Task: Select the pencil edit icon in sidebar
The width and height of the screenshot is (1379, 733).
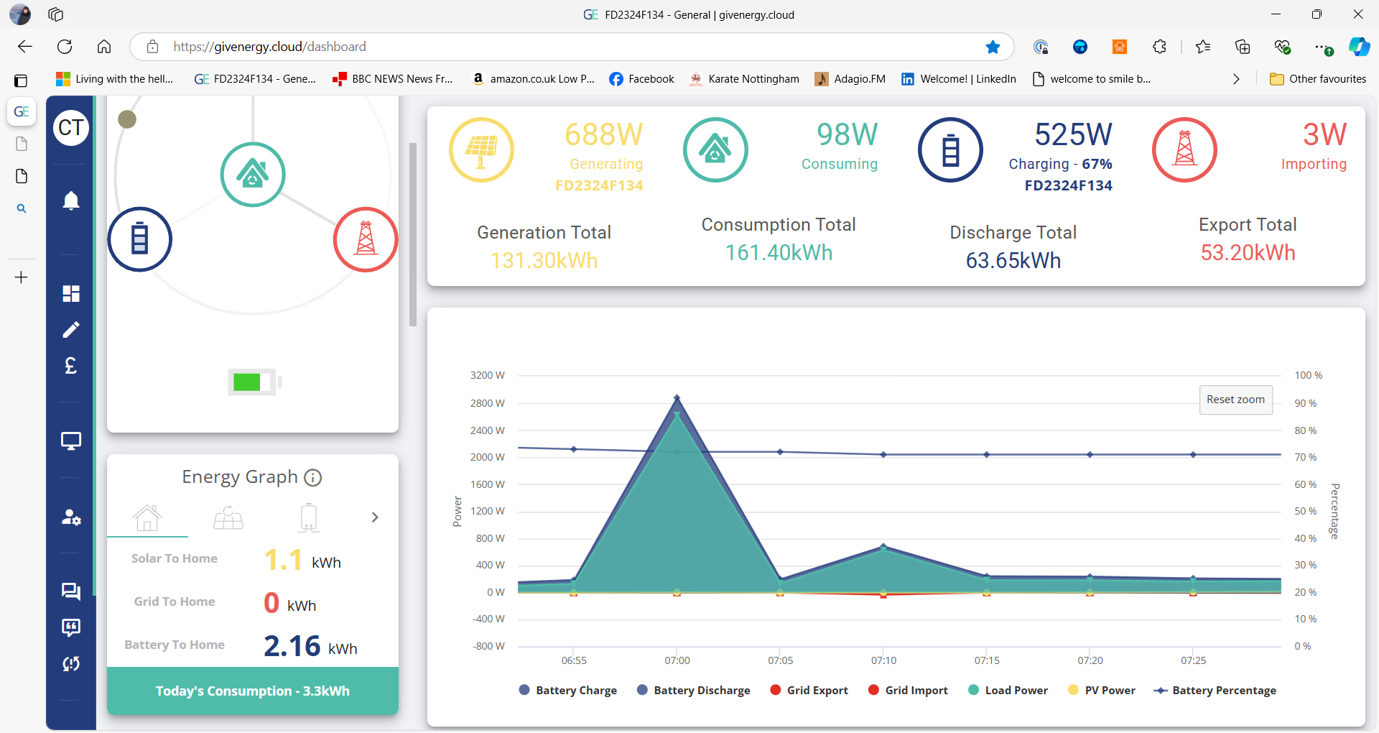Action: tap(70, 330)
